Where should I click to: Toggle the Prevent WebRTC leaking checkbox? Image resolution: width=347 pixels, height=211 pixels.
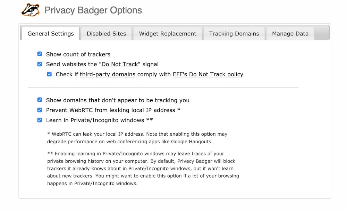(40, 110)
